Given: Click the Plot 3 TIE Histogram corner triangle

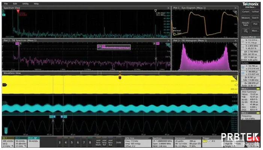Looking at the screenshot, I should 235,45.
